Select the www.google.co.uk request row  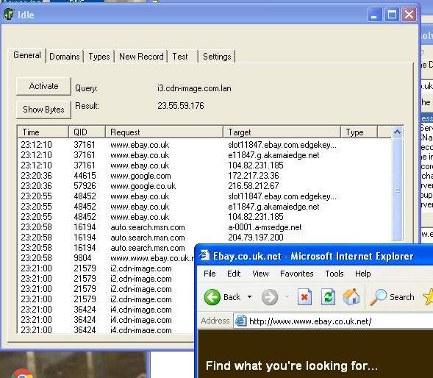[x=204, y=186]
